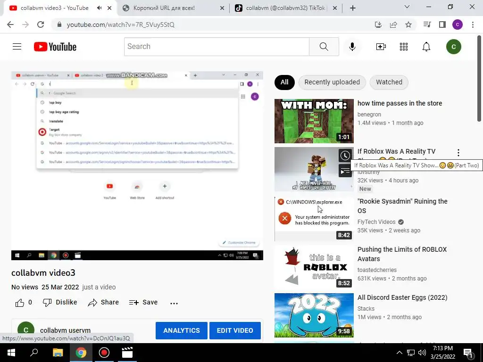
Task: Close the collabvm TikTok tab
Action: [335, 8]
